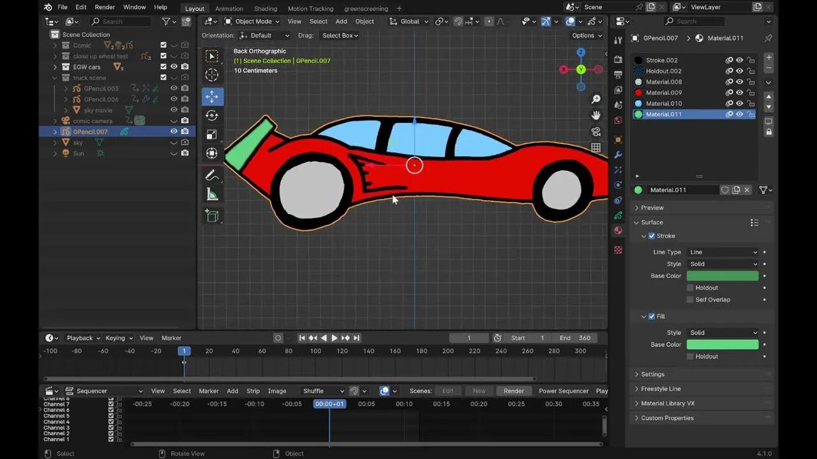817x459 pixels.
Task: Click the Options button in the viewport header
Action: click(x=585, y=35)
